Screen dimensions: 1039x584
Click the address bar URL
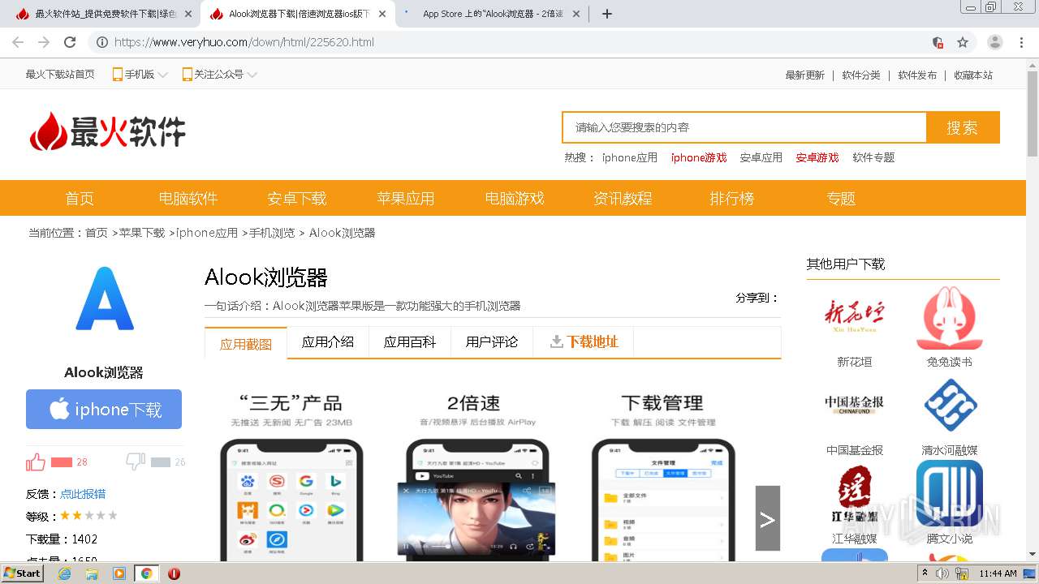244,42
